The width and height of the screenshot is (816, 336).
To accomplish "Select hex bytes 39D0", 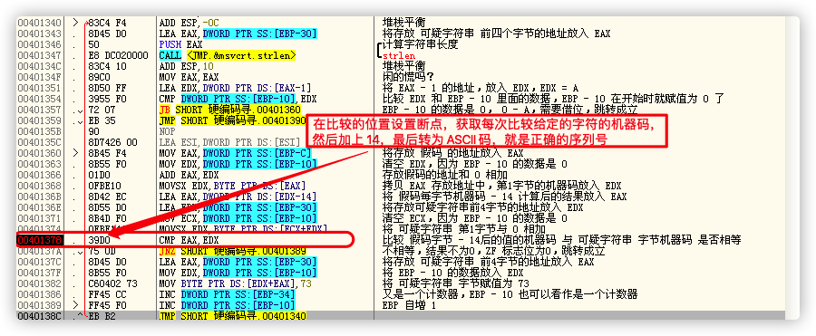I will (99, 240).
